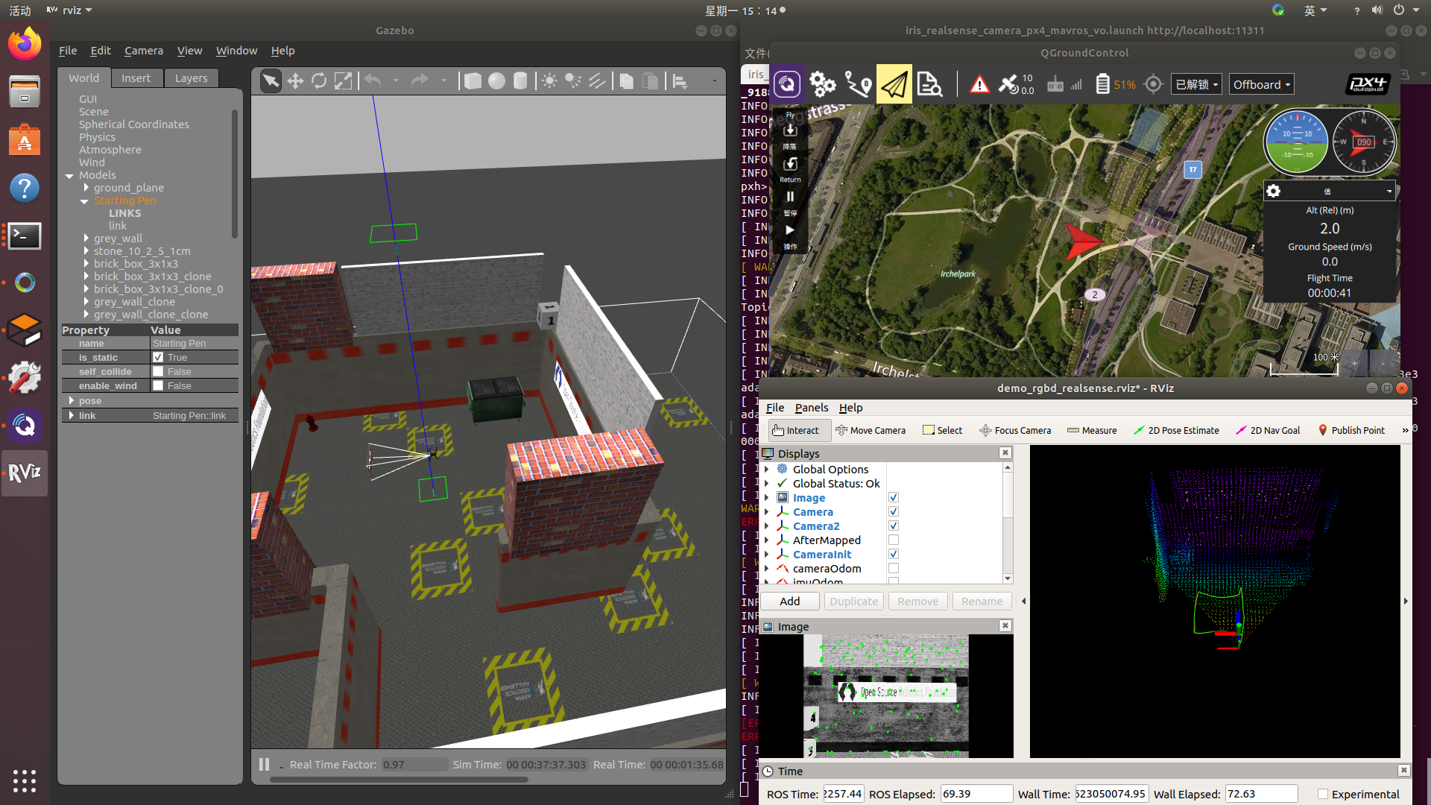Viewport: 1431px width, 805px height.
Task: Open the Offboard flight mode dropdown
Action: 1261,85
